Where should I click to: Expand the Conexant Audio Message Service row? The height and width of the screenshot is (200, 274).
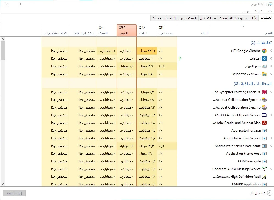pos(271,169)
